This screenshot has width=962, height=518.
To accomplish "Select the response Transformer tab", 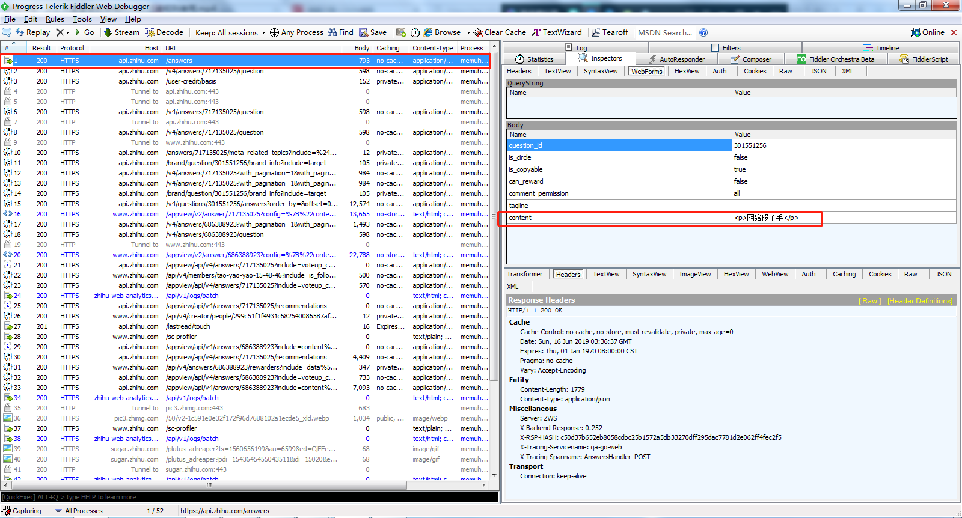I will [524, 274].
